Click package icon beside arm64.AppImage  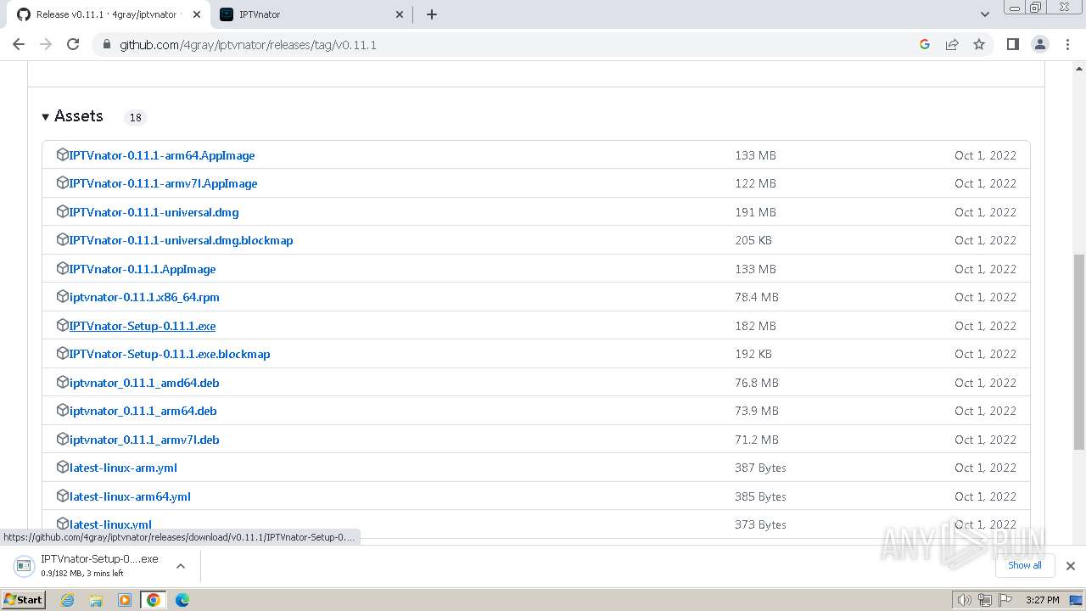62,154
